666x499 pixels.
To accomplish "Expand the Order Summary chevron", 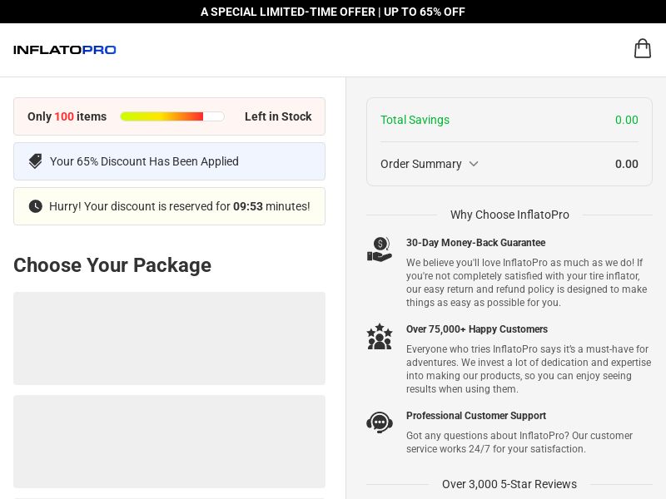I will click(x=474, y=164).
